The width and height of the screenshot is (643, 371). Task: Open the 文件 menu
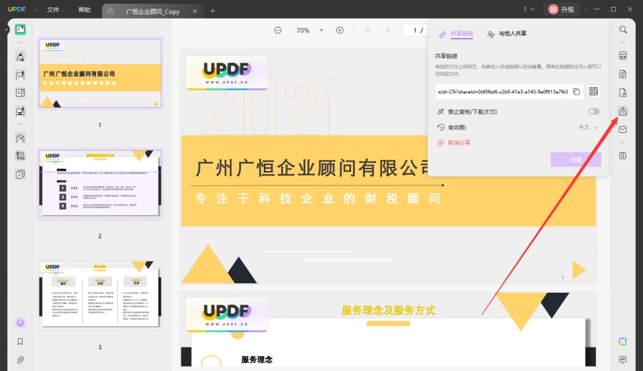(x=53, y=9)
